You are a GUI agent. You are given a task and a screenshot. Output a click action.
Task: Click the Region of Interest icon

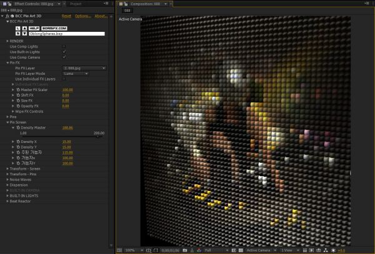click(x=234, y=250)
